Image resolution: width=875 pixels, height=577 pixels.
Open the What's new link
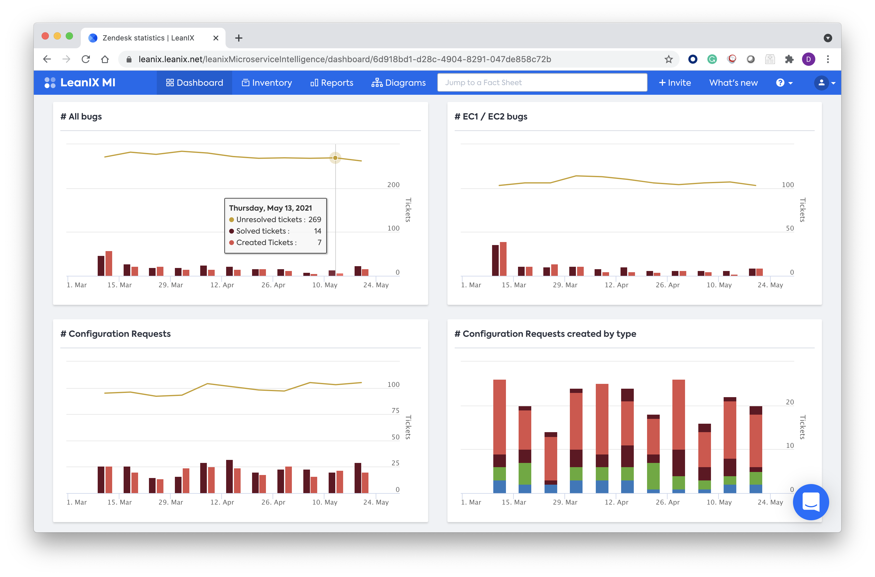pos(733,83)
